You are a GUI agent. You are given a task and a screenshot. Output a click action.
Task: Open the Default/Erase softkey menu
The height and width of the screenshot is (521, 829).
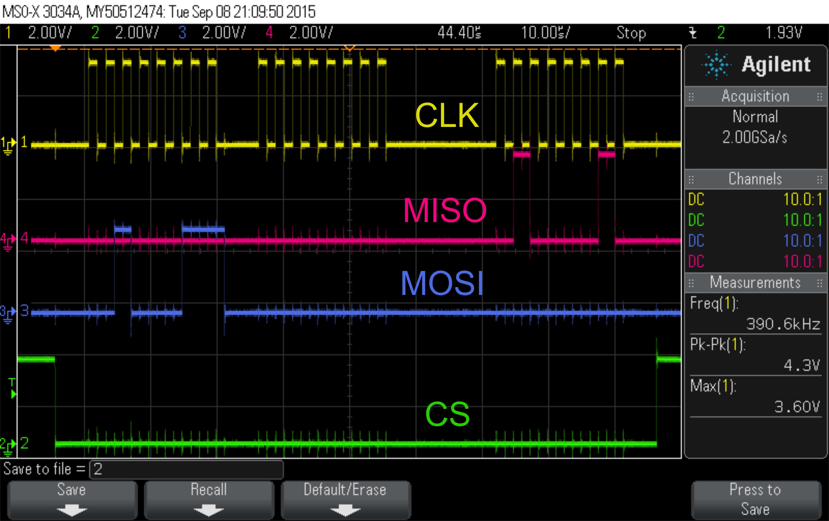(x=346, y=500)
